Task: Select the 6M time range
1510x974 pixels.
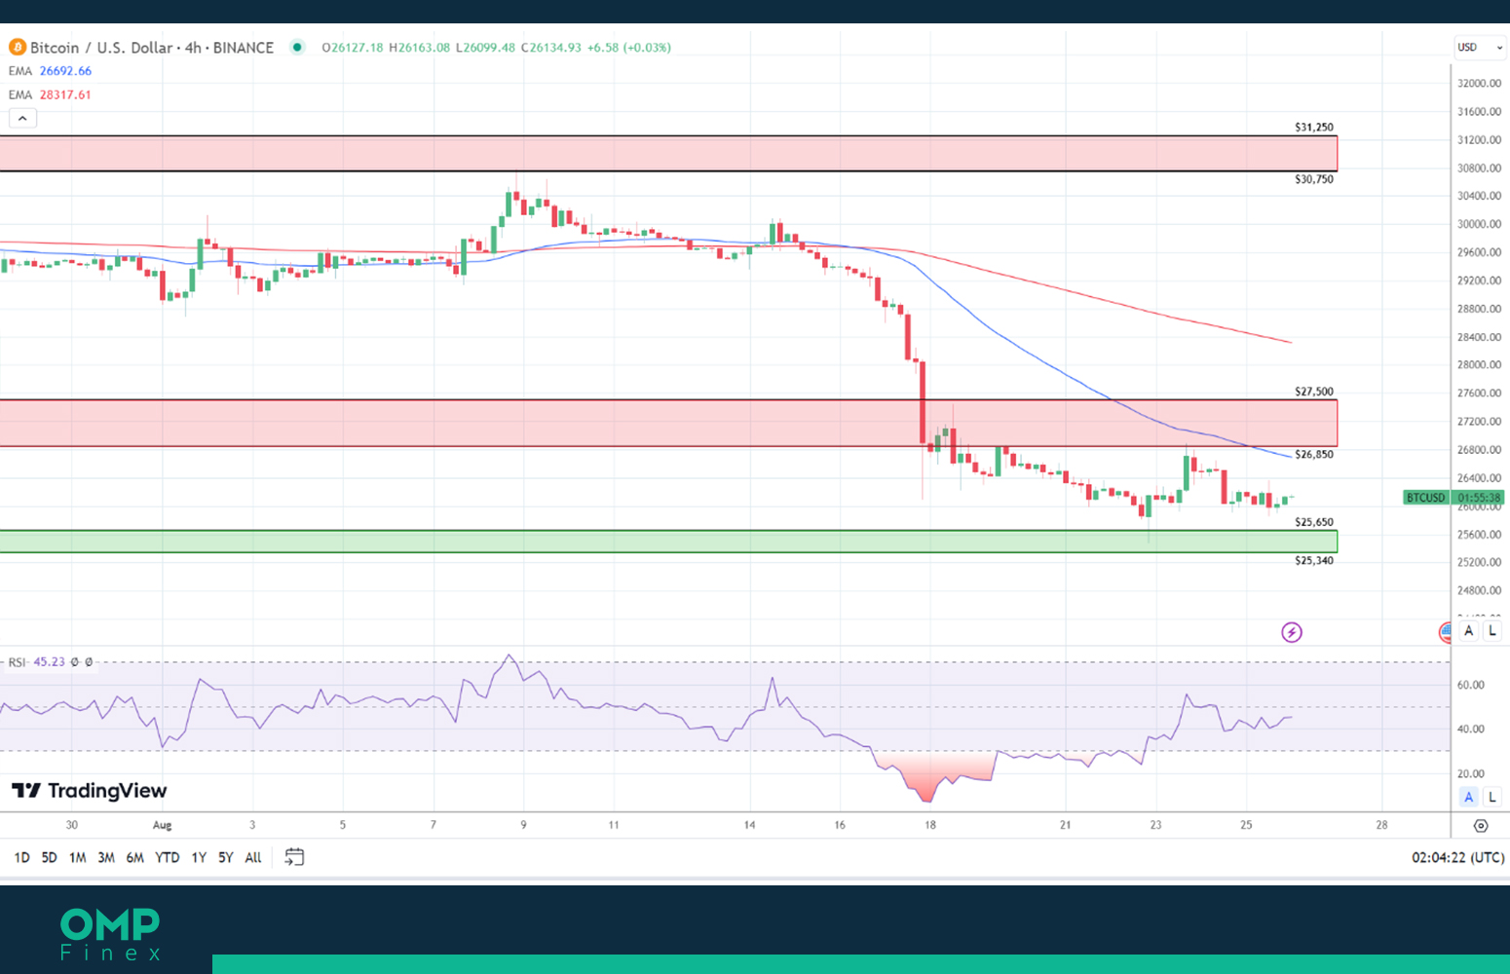Action: click(135, 857)
